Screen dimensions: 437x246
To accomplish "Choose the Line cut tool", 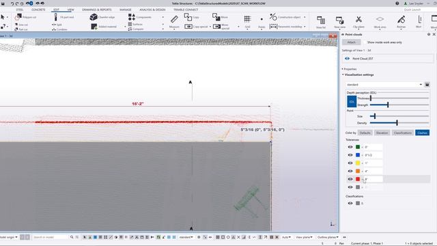I will (x=21, y=25).
